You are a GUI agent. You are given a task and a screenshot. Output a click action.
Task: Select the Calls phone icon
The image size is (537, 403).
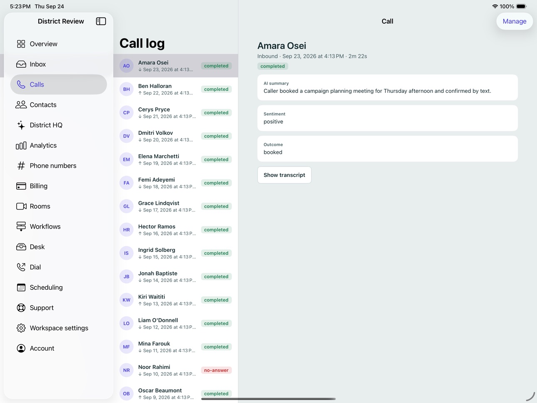(21, 85)
